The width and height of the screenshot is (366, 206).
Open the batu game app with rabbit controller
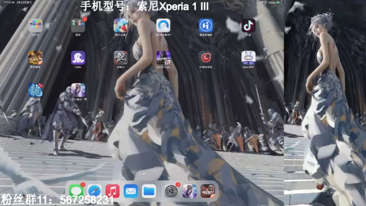pyautogui.click(x=248, y=58)
